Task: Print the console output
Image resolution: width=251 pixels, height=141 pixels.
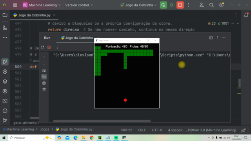Action: pyautogui.click(x=44, y=83)
